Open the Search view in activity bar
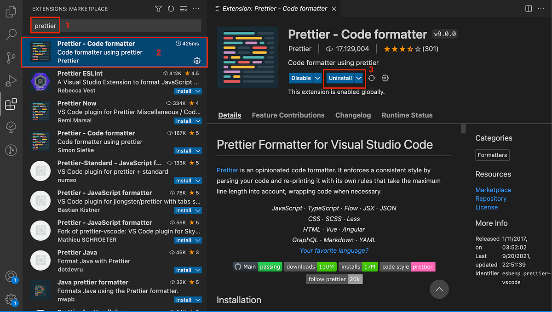This screenshot has height=312, width=552. (x=11, y=34)
